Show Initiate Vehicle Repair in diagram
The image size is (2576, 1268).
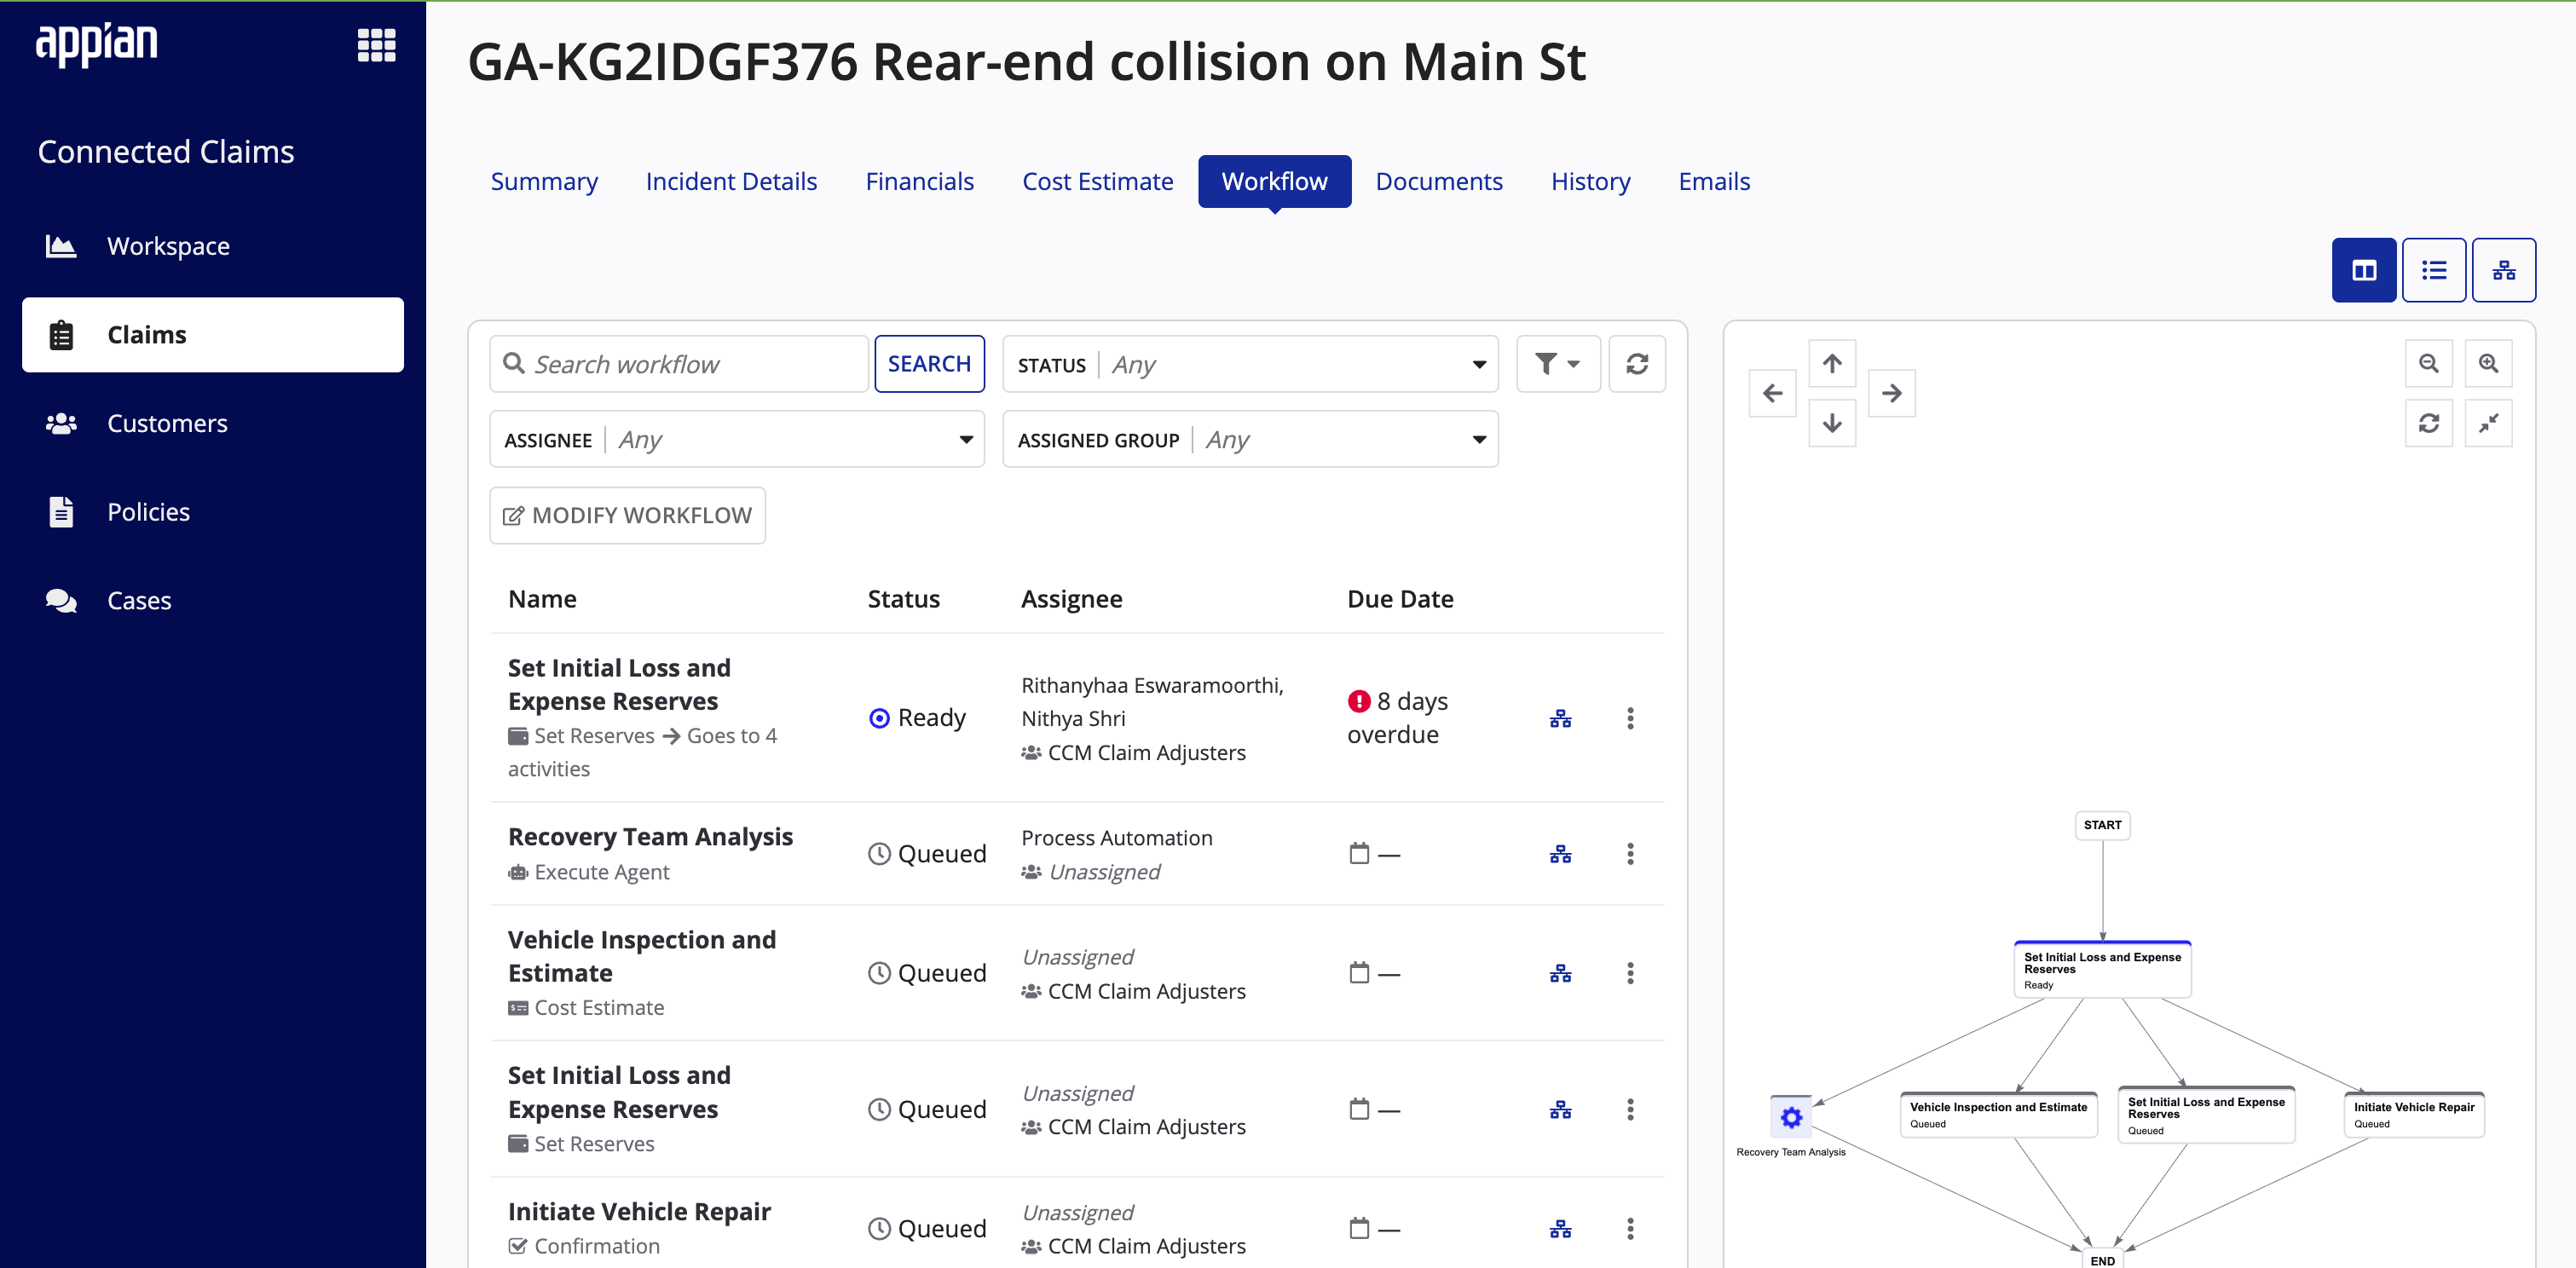coord(1560,1229)
